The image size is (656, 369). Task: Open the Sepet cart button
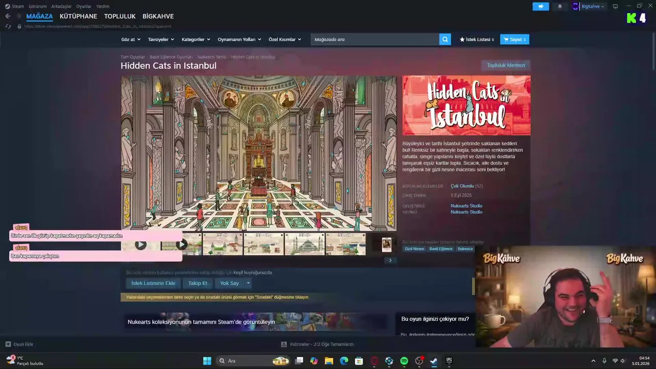click(515, 39)
